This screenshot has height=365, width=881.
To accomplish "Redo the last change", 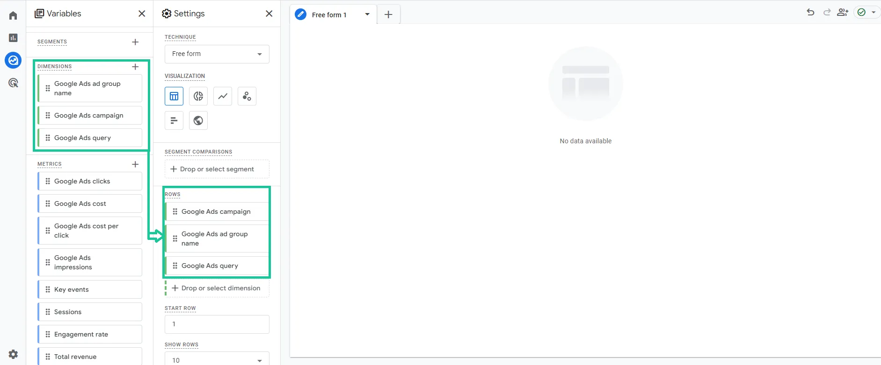I will pos(827,13).
